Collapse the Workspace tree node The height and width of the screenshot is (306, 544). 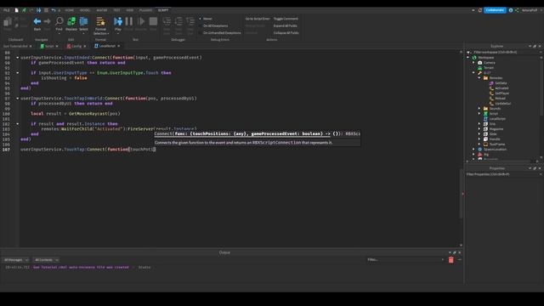(468, 58)
